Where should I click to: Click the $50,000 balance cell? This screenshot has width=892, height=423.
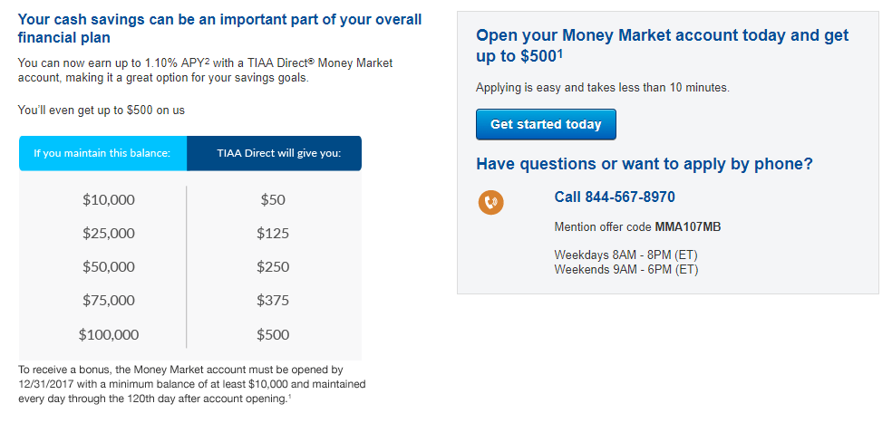click(109, 267)
